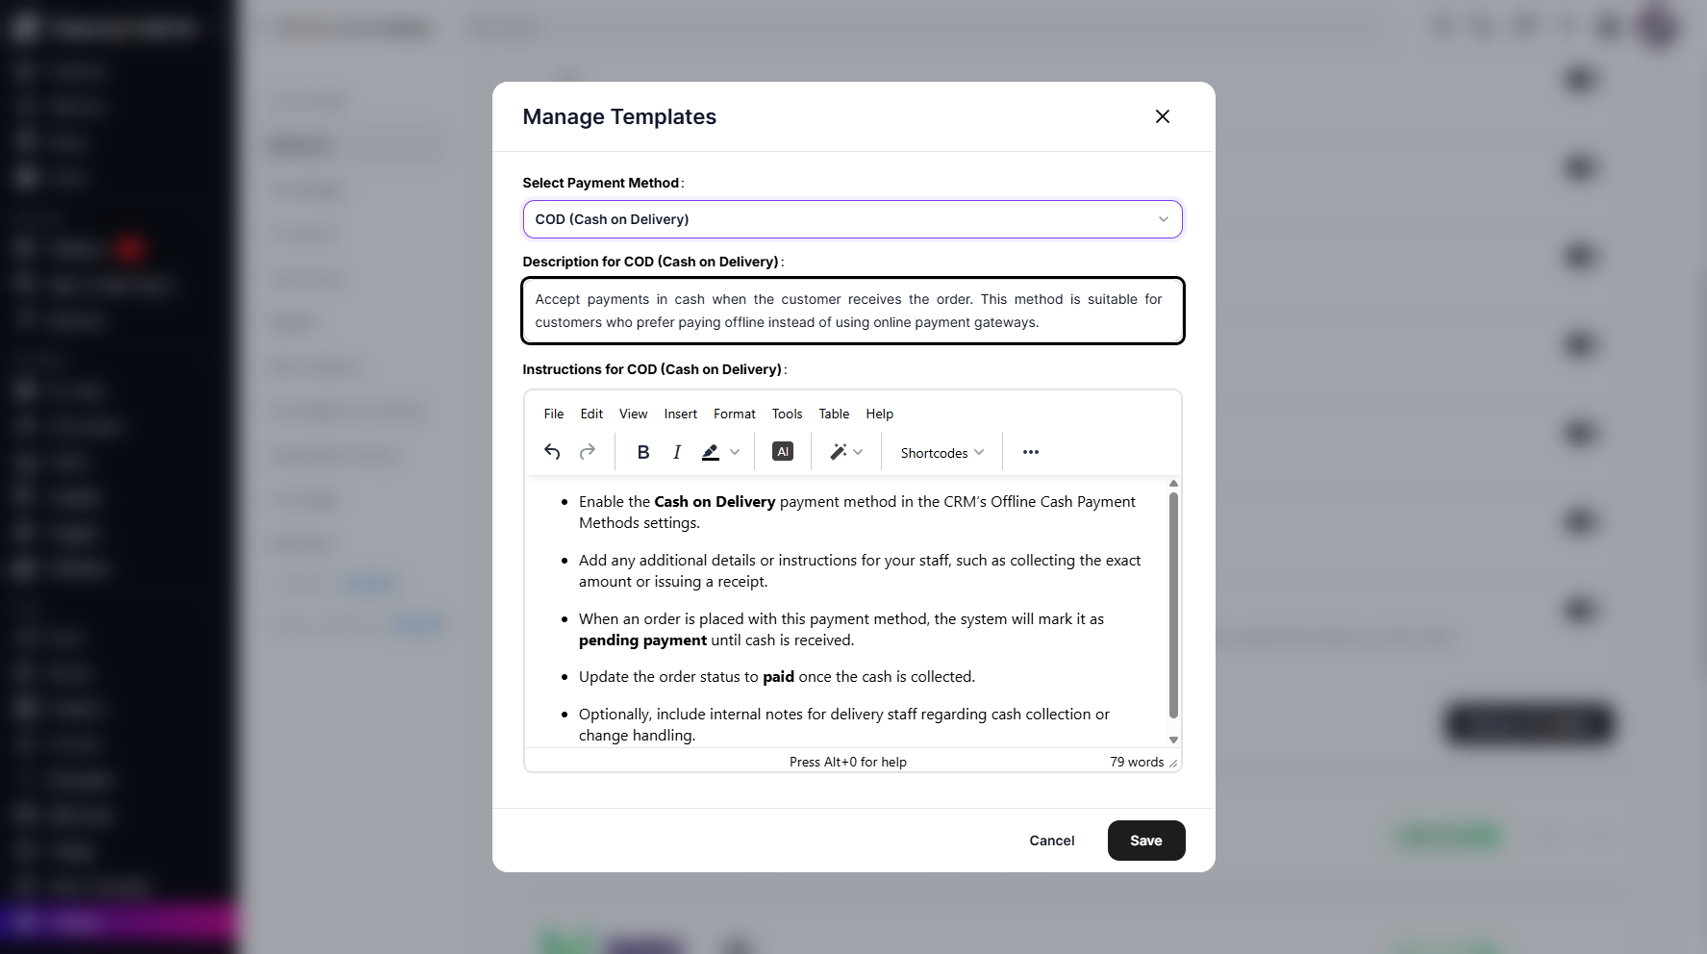Image resolution: width=1707 pixels, height=954 pixels.
Task: Open the File menu in editor
Action: 554,414
